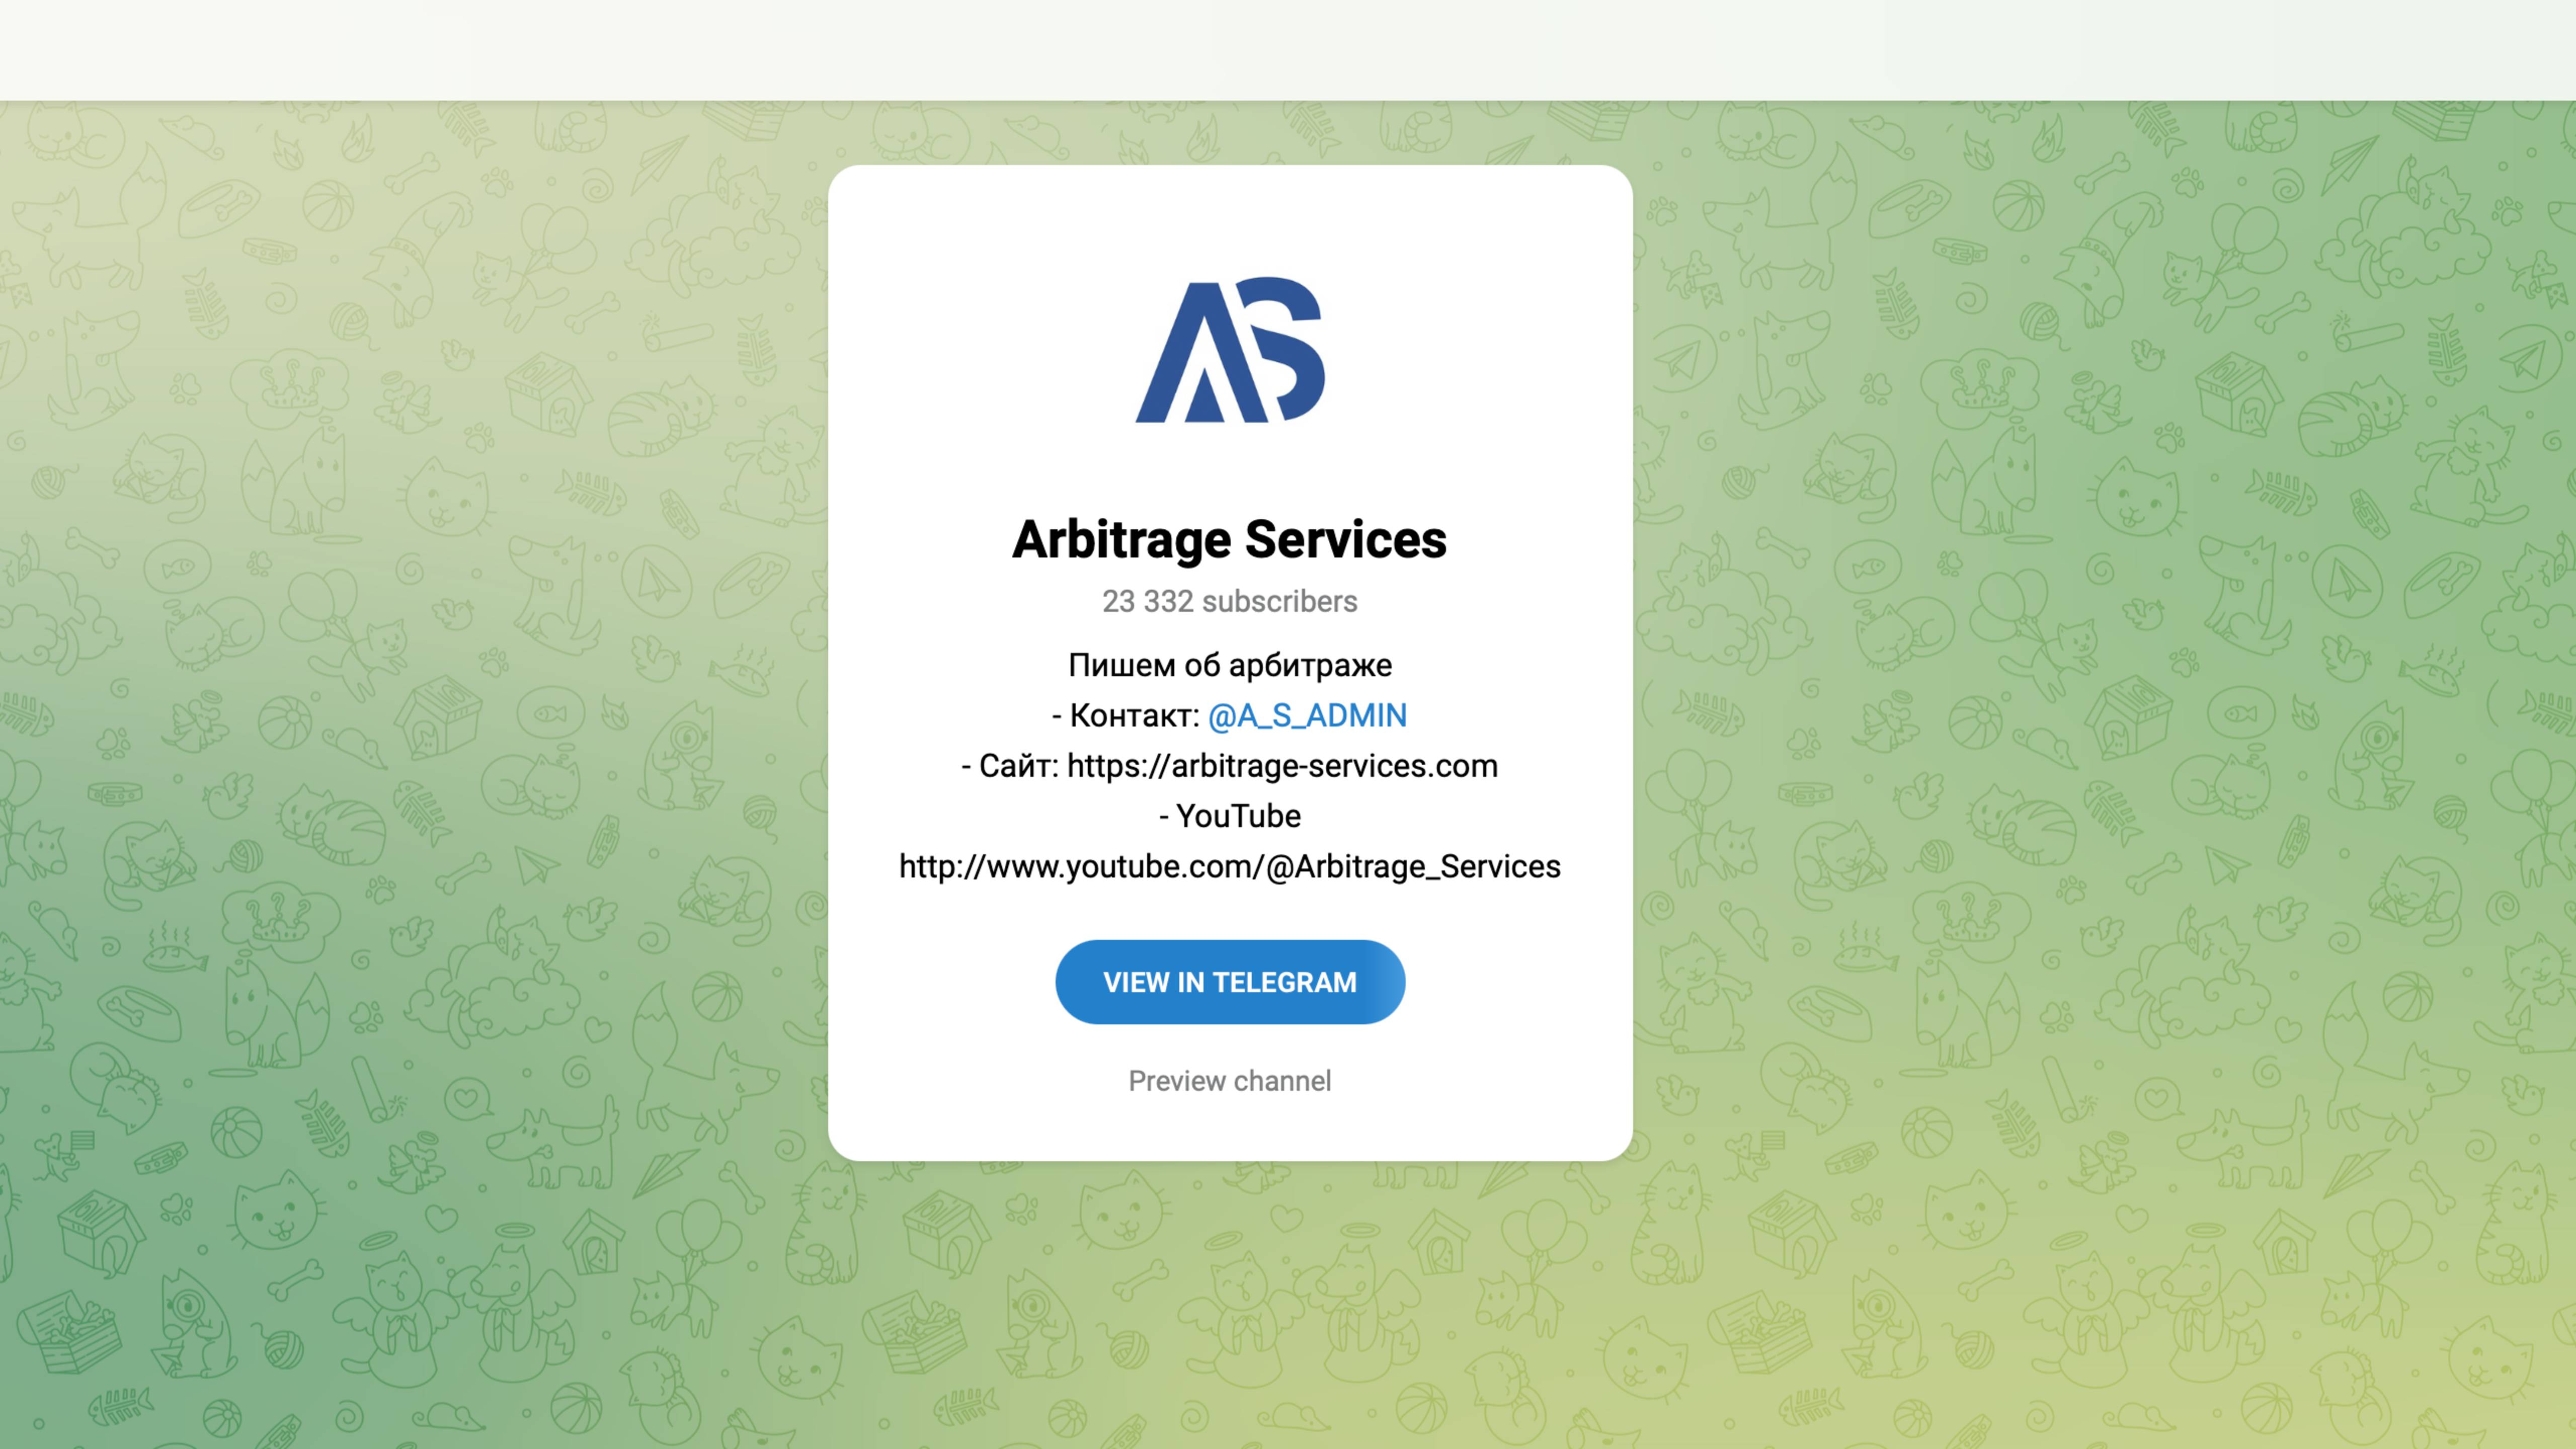Click the word 'subscribers' under the title
This screenshot has height=1449, width=2576.
pos(1279,601)
